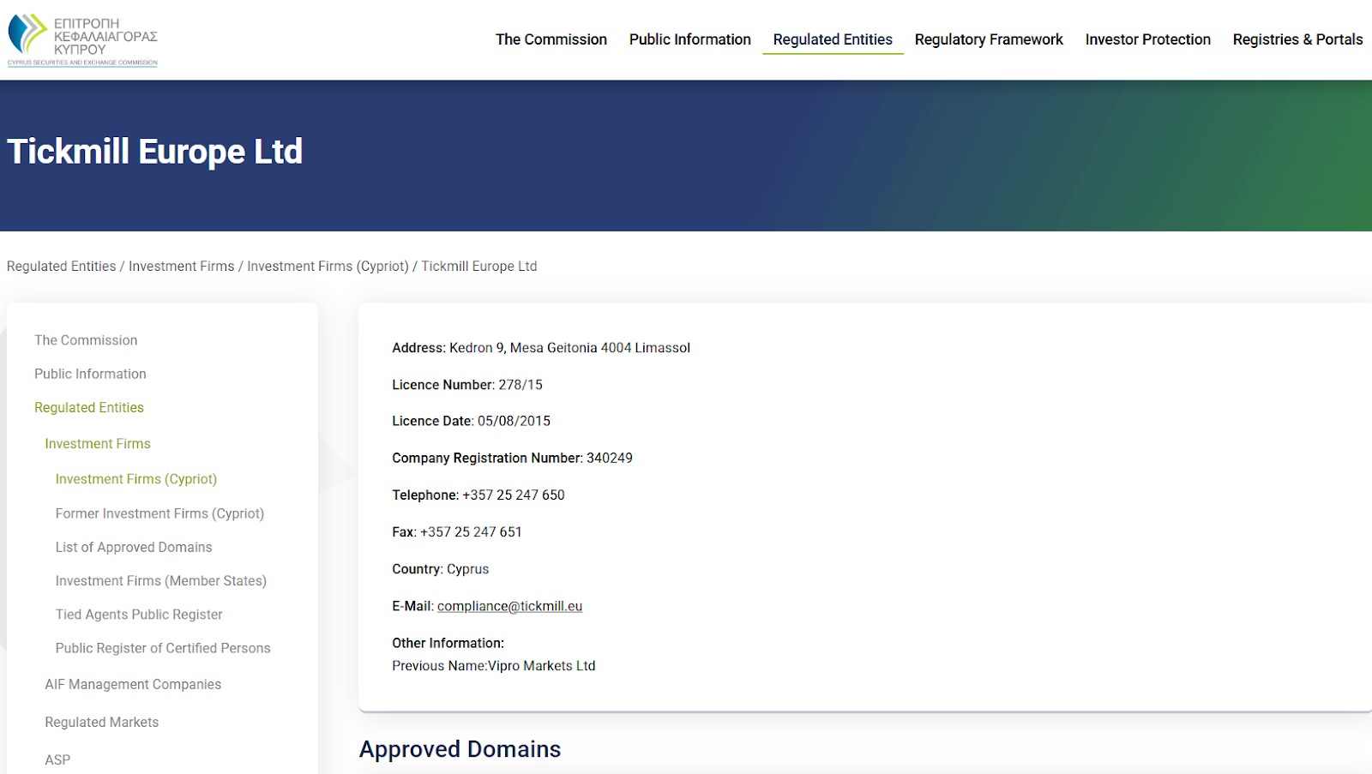The height and width of the screenshot is (774, 1372).
Task: Go to Regulated Entities breadcrumb
Action: click(62, 267)
